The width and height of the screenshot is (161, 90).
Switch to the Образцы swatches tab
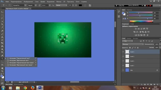click(129, 10)
